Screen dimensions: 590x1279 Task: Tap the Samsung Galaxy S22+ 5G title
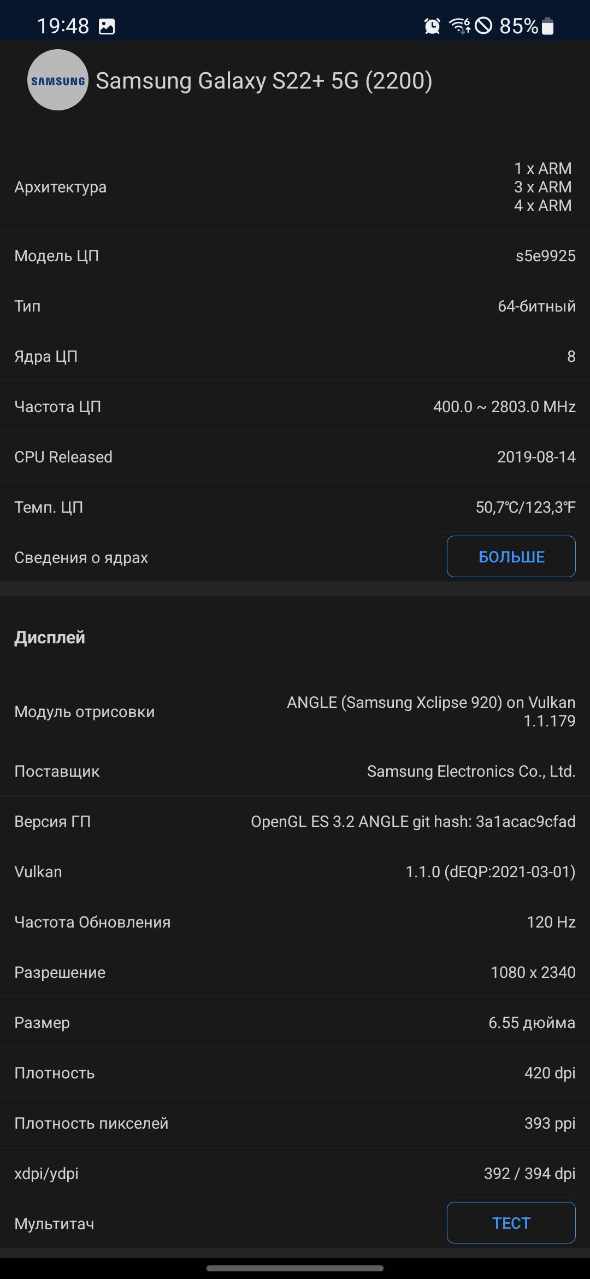pos(264,81)
